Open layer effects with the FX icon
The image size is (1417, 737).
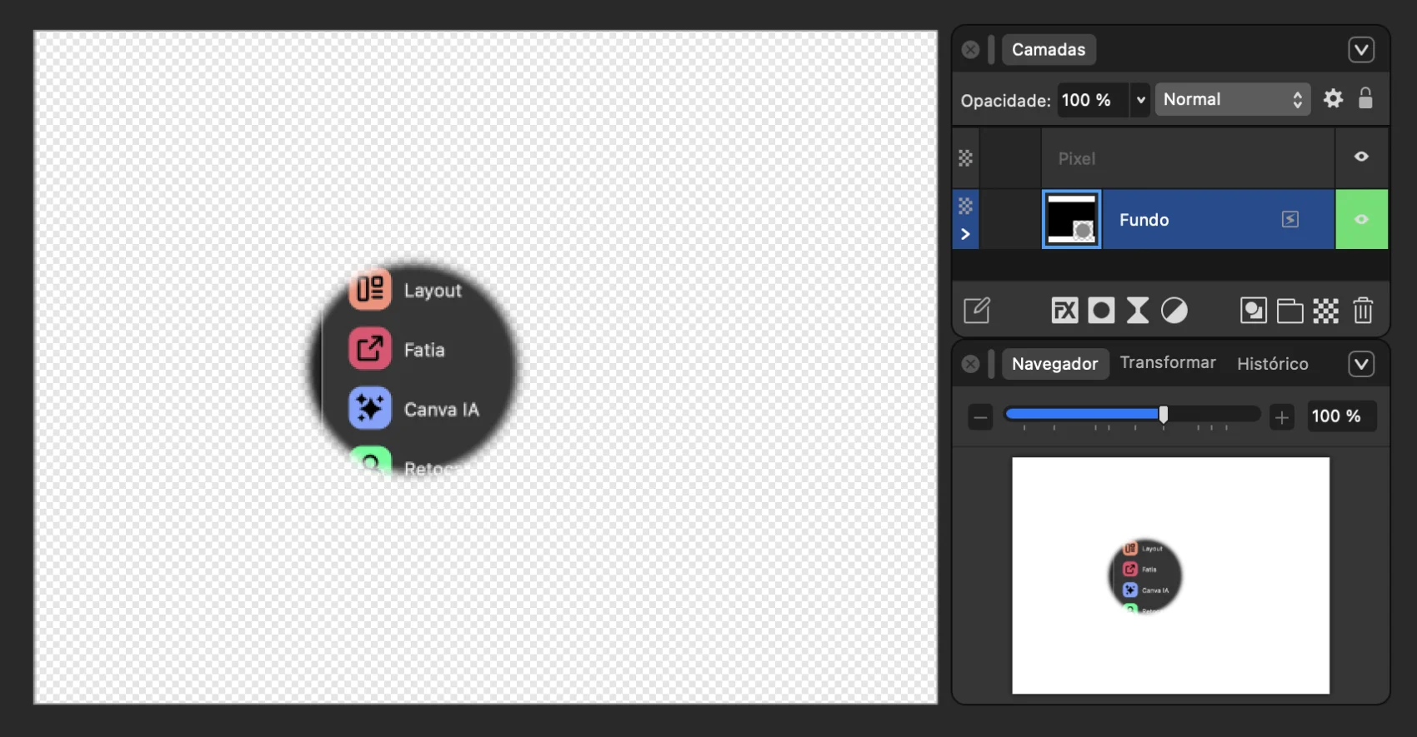[x=1064, y=311]
